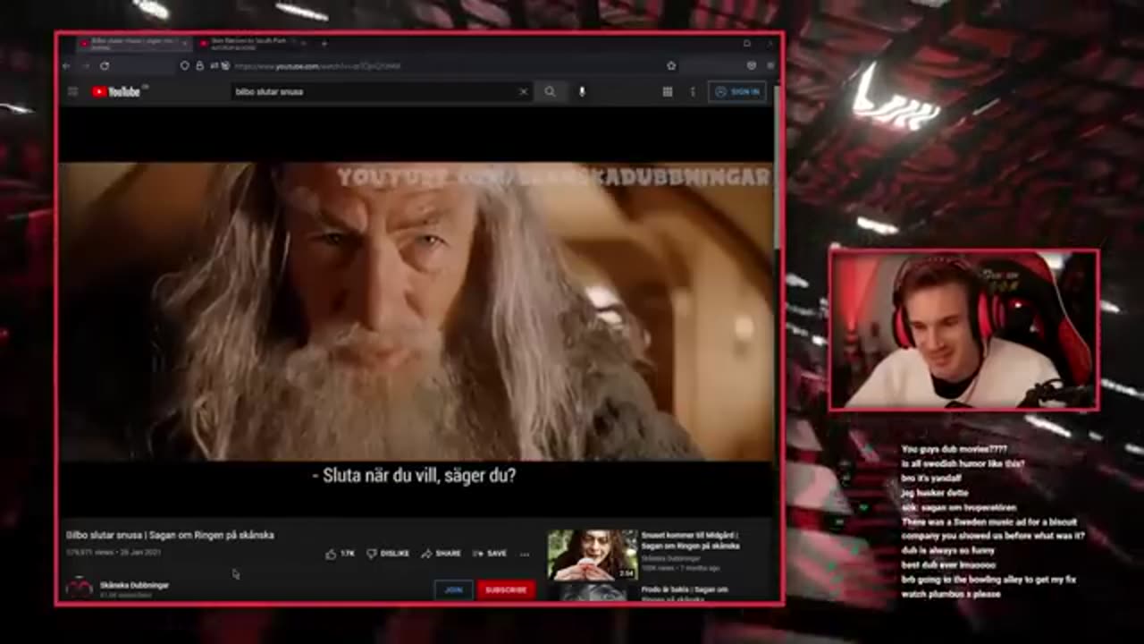The image size is (1144, 644).
Task: Go to YouTube home via logo
Action: coord(116,91)
